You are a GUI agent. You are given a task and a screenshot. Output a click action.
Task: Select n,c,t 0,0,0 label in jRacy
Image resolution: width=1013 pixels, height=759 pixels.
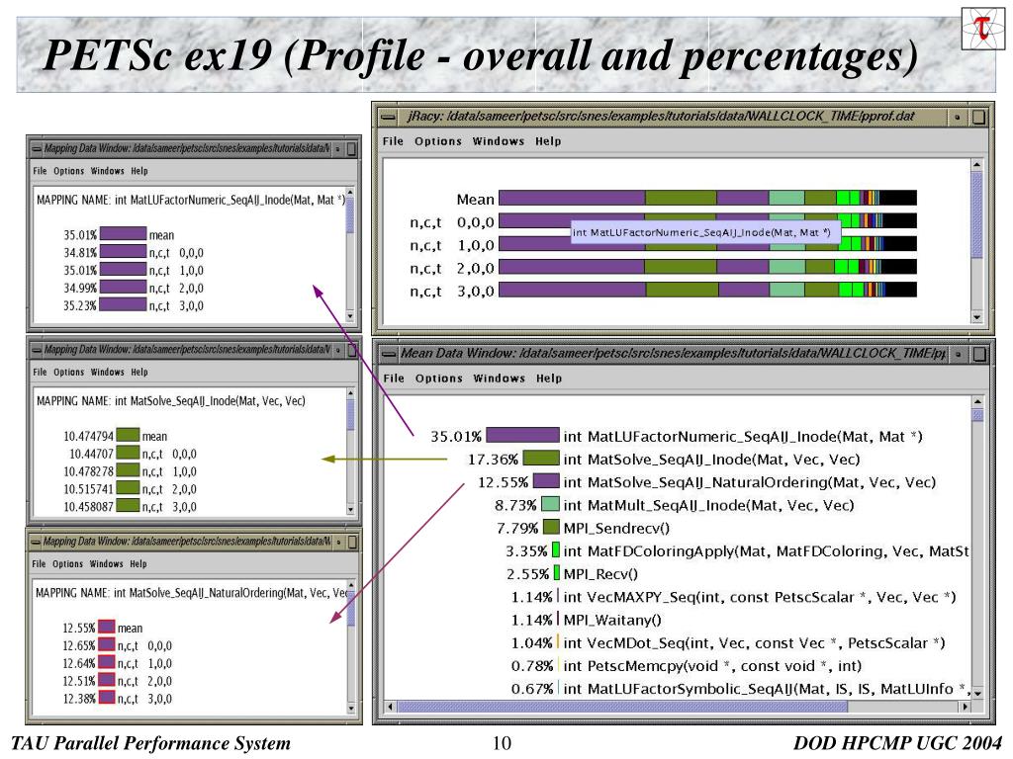(x=451, y=222)
